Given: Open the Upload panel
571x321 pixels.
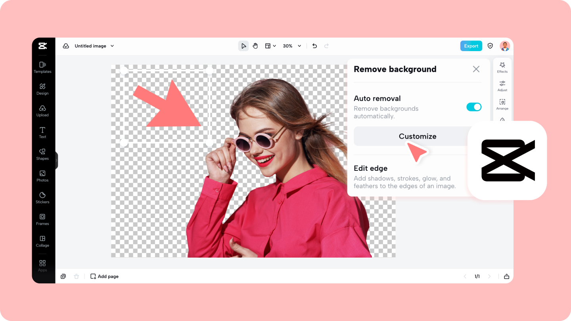Looking at the screenshot, I should [42, 111].
